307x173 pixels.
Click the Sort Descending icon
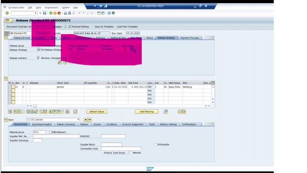(x=55, y=111)
